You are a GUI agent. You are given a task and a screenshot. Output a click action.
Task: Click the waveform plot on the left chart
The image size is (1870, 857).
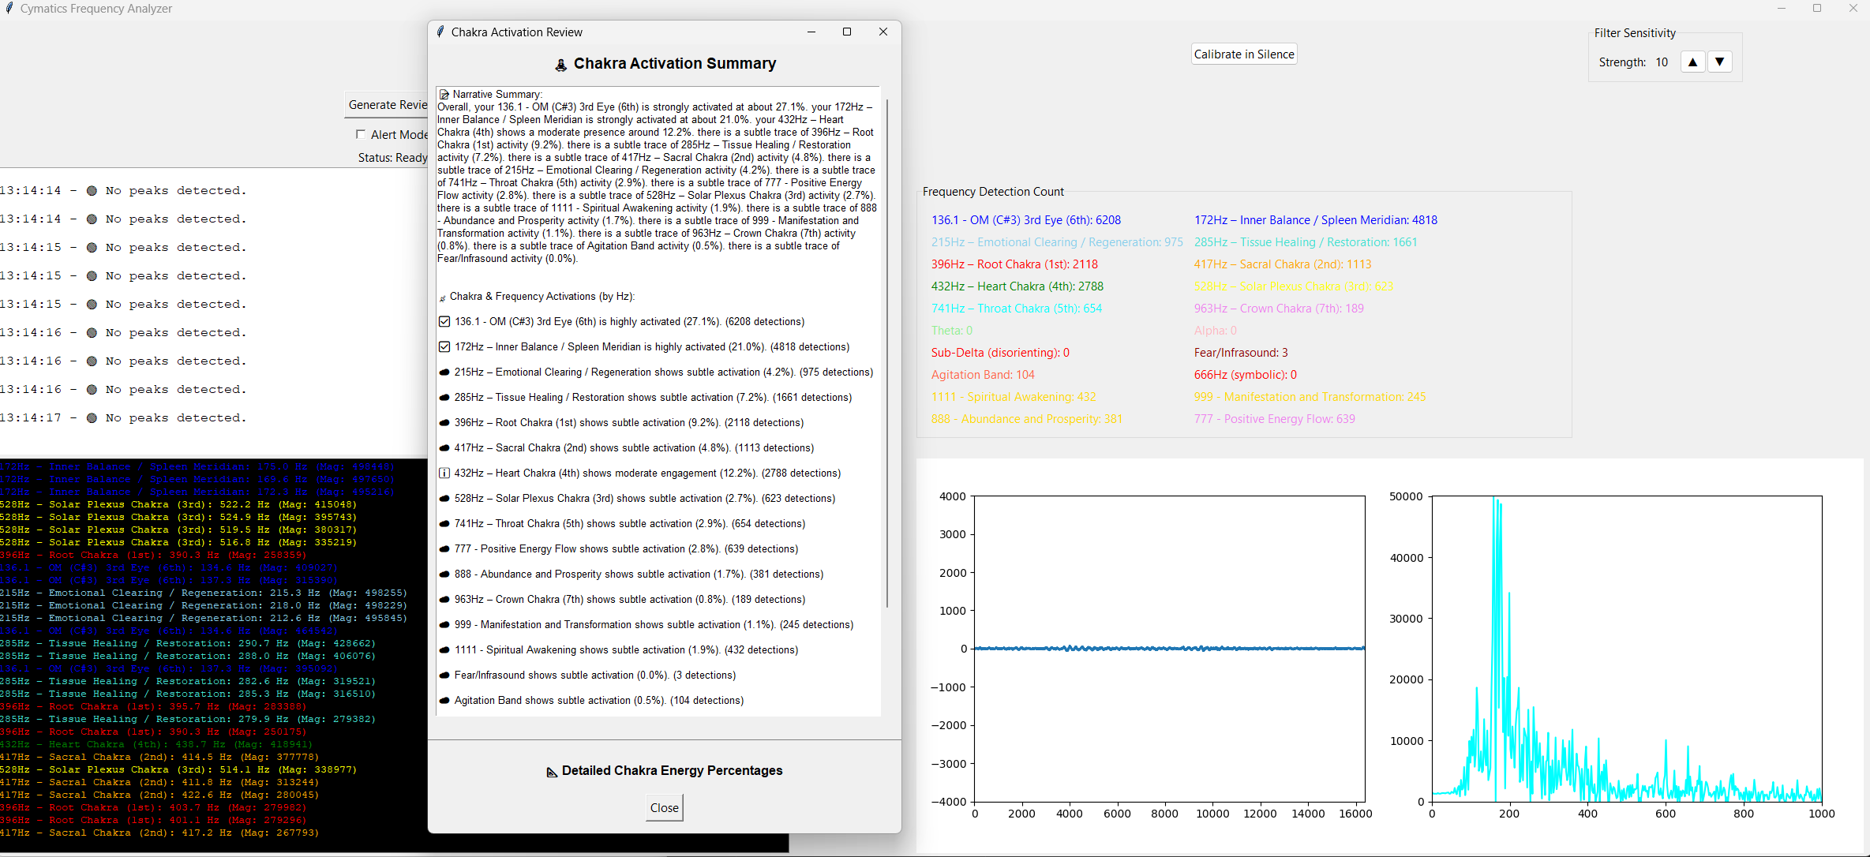tap(1169, 648)
